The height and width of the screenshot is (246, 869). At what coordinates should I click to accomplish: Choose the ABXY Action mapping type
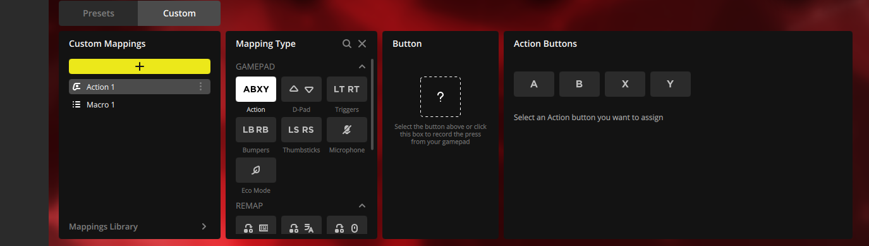(x=256, y=89)
